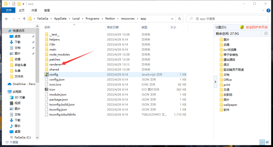Select the node_modules folder
This screenshot has height=147, width=273.
(59, 55)
